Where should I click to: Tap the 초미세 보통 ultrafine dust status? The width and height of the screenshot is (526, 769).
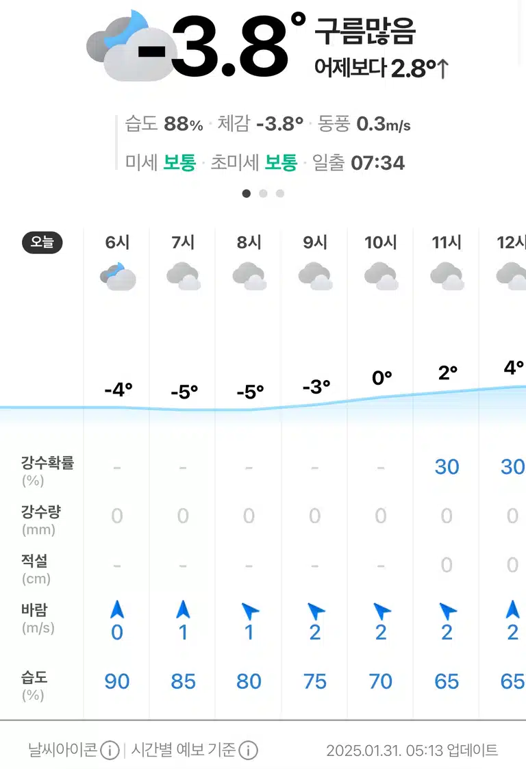pyautogui.click(x=254, y=162)
